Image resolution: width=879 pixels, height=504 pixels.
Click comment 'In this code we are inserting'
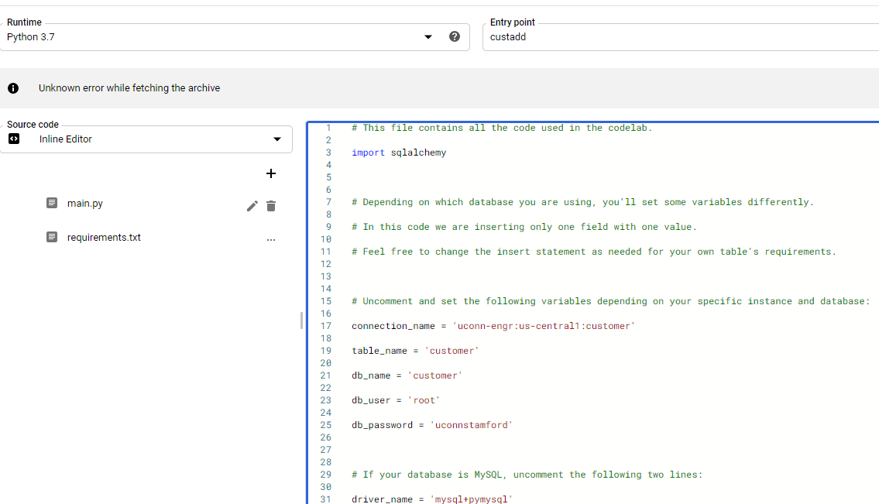[x=524, y=227]
